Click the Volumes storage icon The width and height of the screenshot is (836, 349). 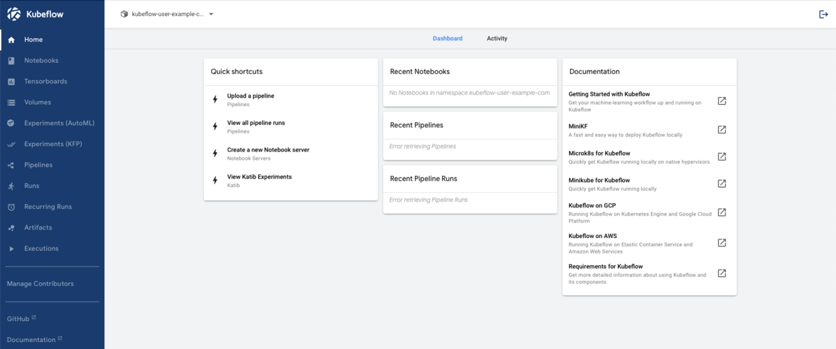11,103
